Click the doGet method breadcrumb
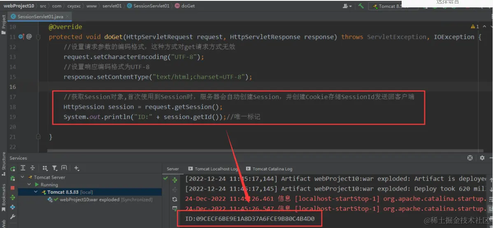 click(x=185, y=6)
